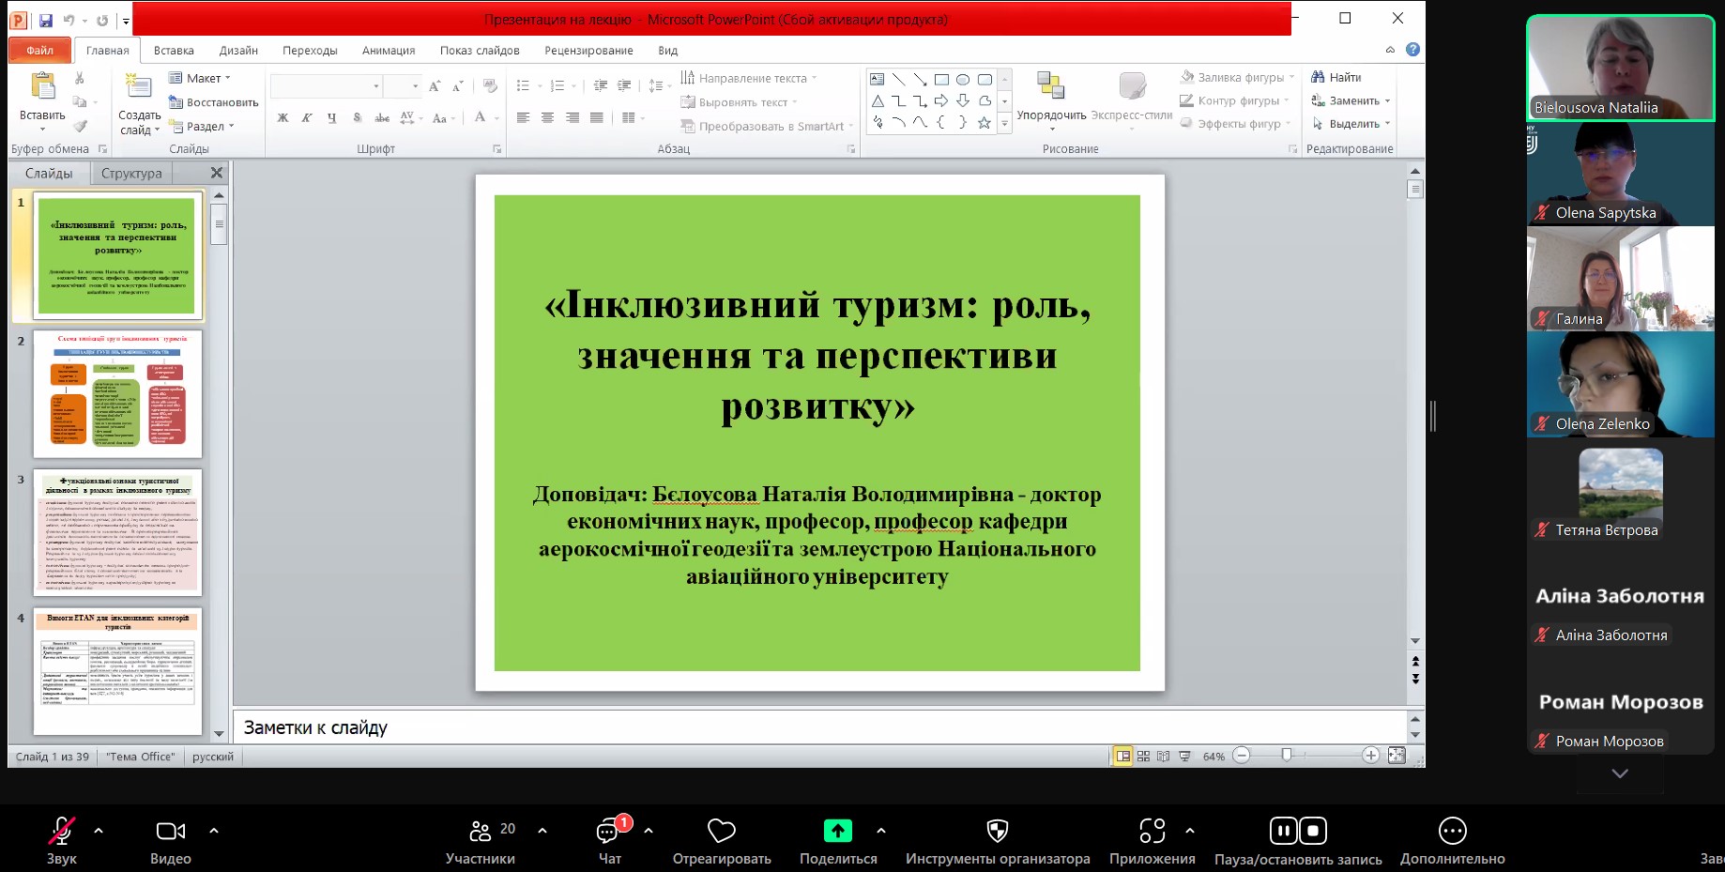Switch to reading view icon
The width and height of the screenshot is (1725, 872).
click(1164, 756)
